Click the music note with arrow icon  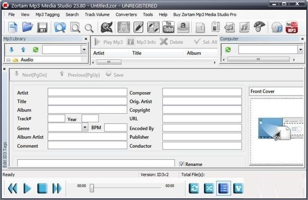point(230,27)
